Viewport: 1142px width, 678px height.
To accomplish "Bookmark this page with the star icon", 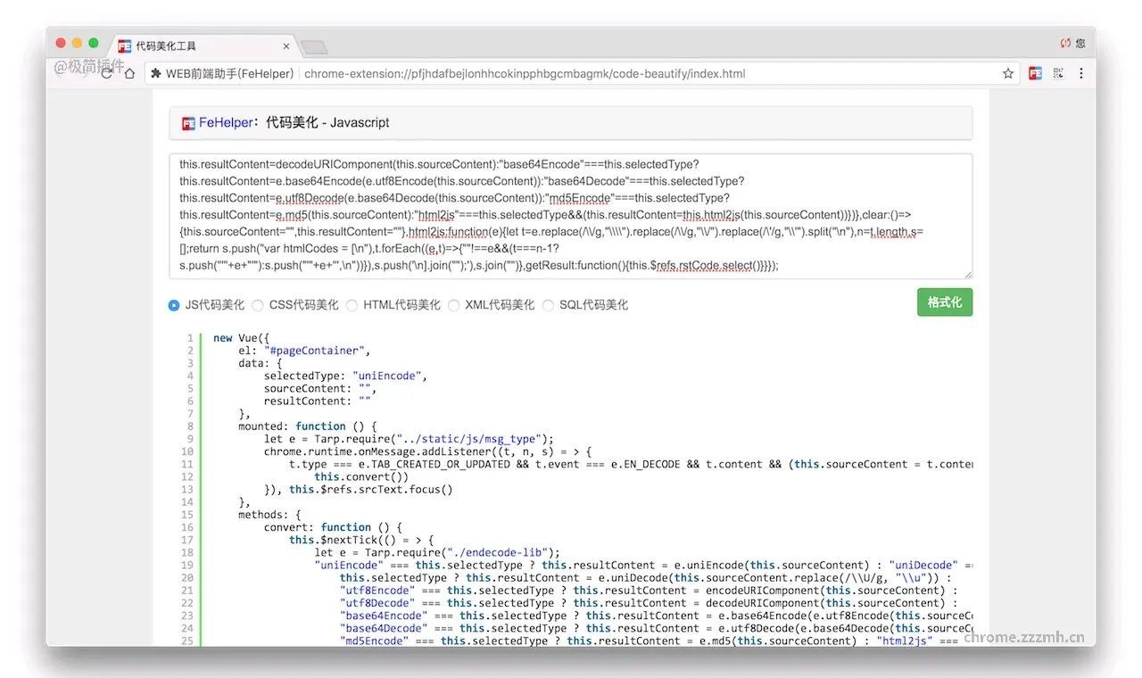I will [1008, 73].
